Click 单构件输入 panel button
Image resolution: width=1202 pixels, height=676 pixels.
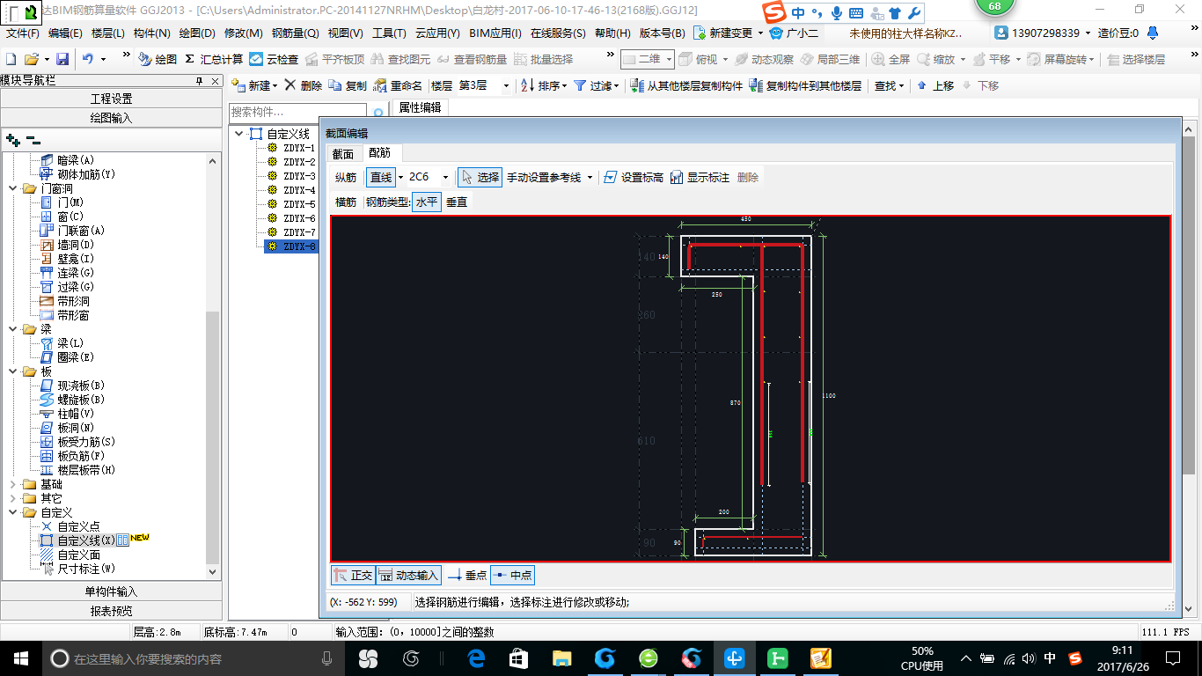tap(112, 591)
